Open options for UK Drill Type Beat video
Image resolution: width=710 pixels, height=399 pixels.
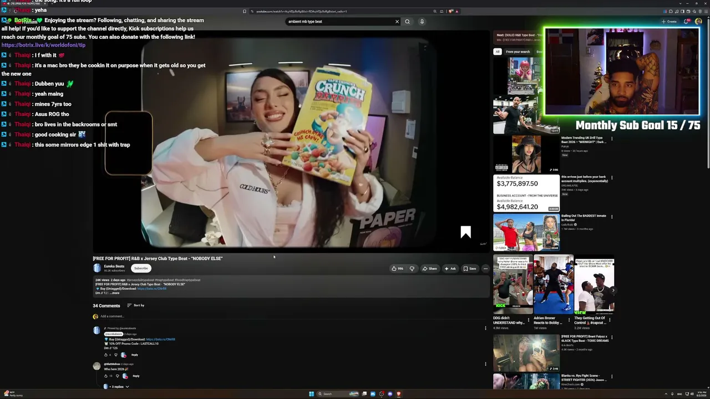pos(612,139)
